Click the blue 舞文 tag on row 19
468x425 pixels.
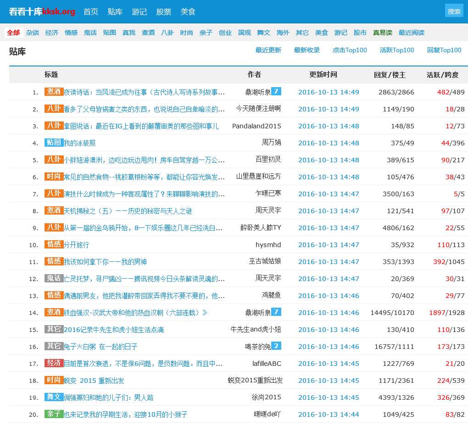pyautogui.click(x=54, y=397)
